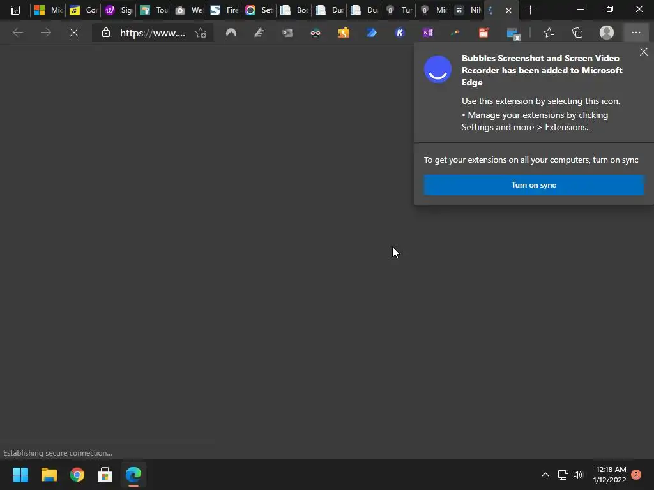Image resolution: width=654 pixels, height=490 pixels.
Task: Click Turn on sync button
Action: [x=533, y=185]
